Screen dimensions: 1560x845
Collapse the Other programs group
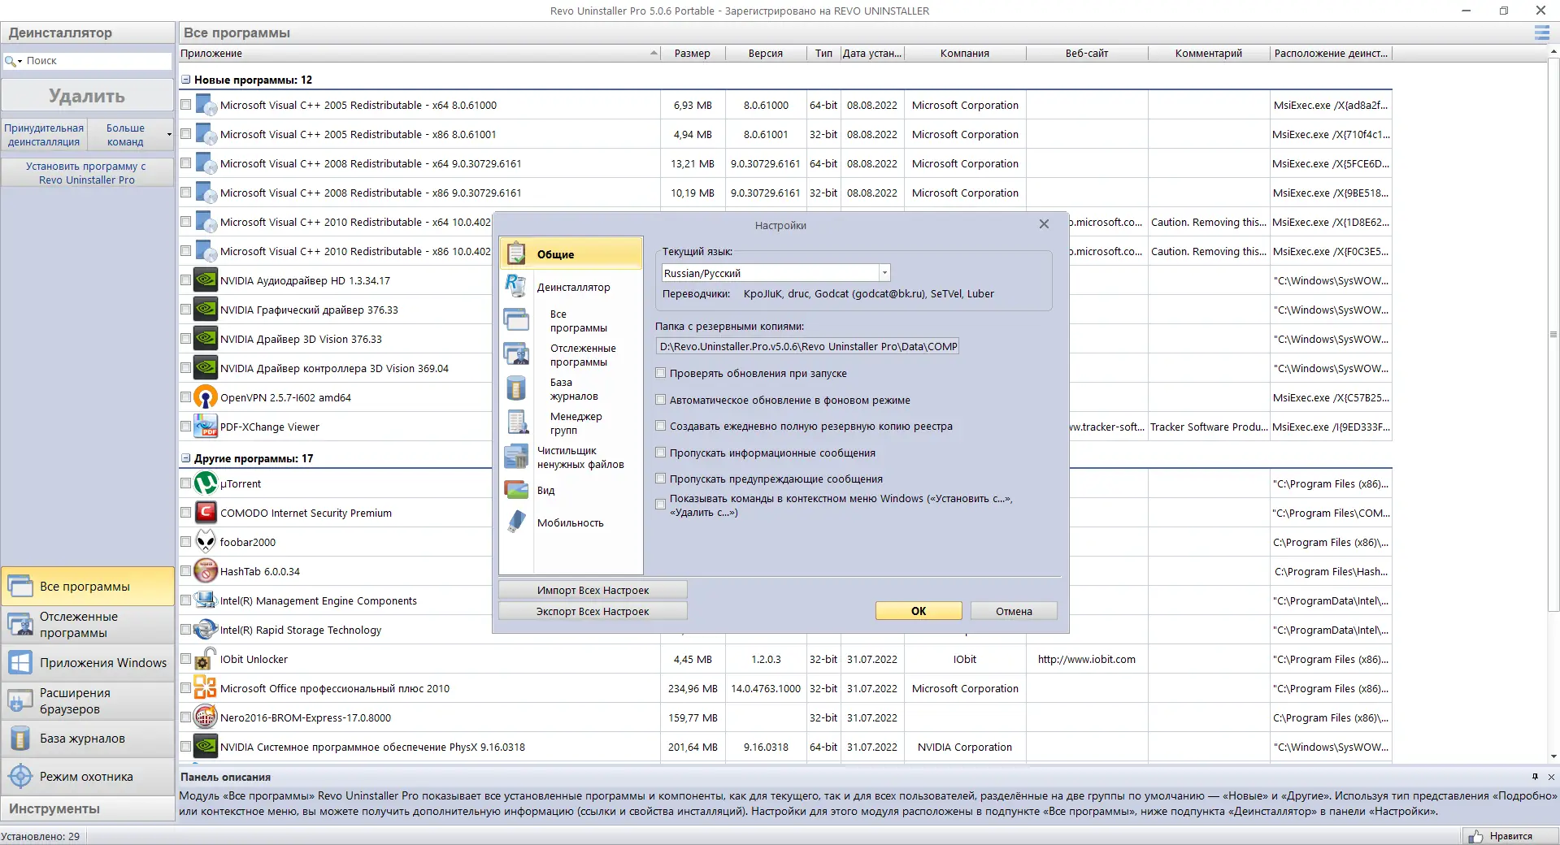pos(186,458)
